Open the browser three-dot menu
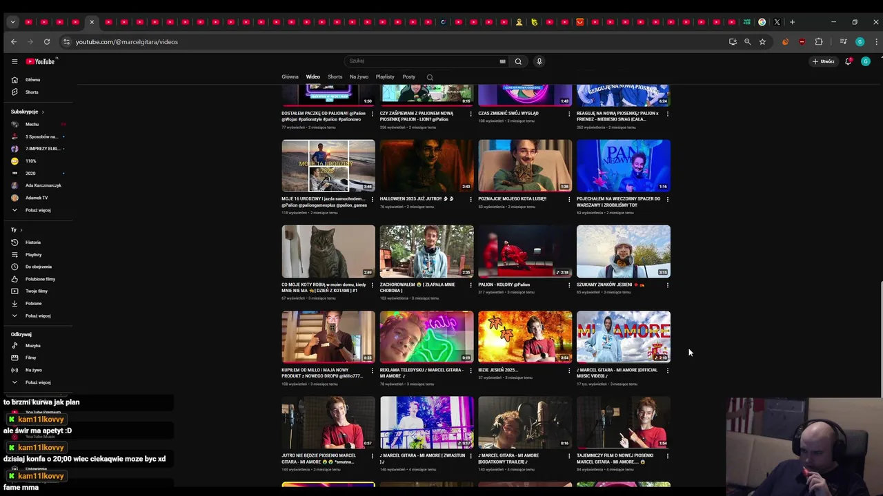 coord(876,42)
